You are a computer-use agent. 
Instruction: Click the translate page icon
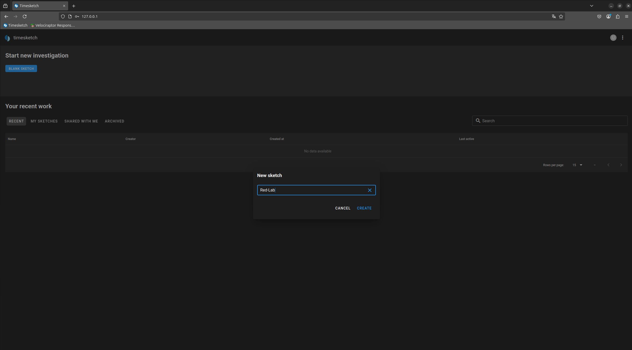[x=554, y=16]
